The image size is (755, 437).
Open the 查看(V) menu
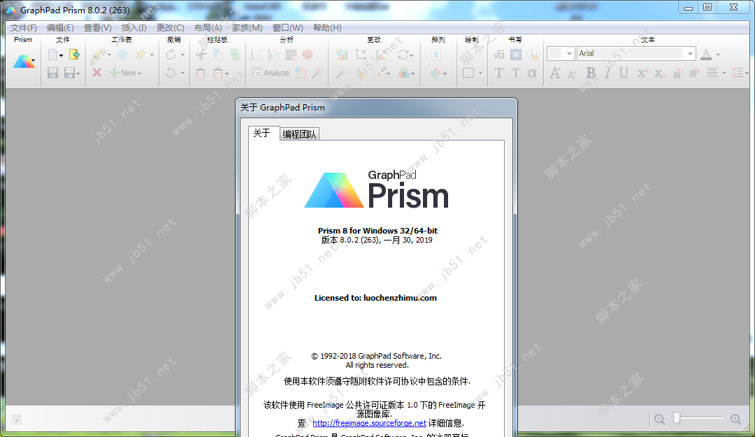[98, 27]
